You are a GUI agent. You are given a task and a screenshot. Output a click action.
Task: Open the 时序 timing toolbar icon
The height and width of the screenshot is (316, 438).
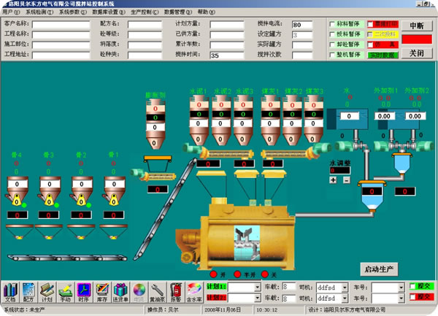point(84,292)
